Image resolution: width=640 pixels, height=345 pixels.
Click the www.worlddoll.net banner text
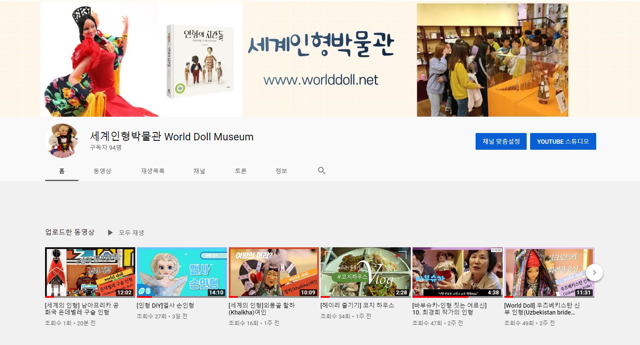[321, 80]
